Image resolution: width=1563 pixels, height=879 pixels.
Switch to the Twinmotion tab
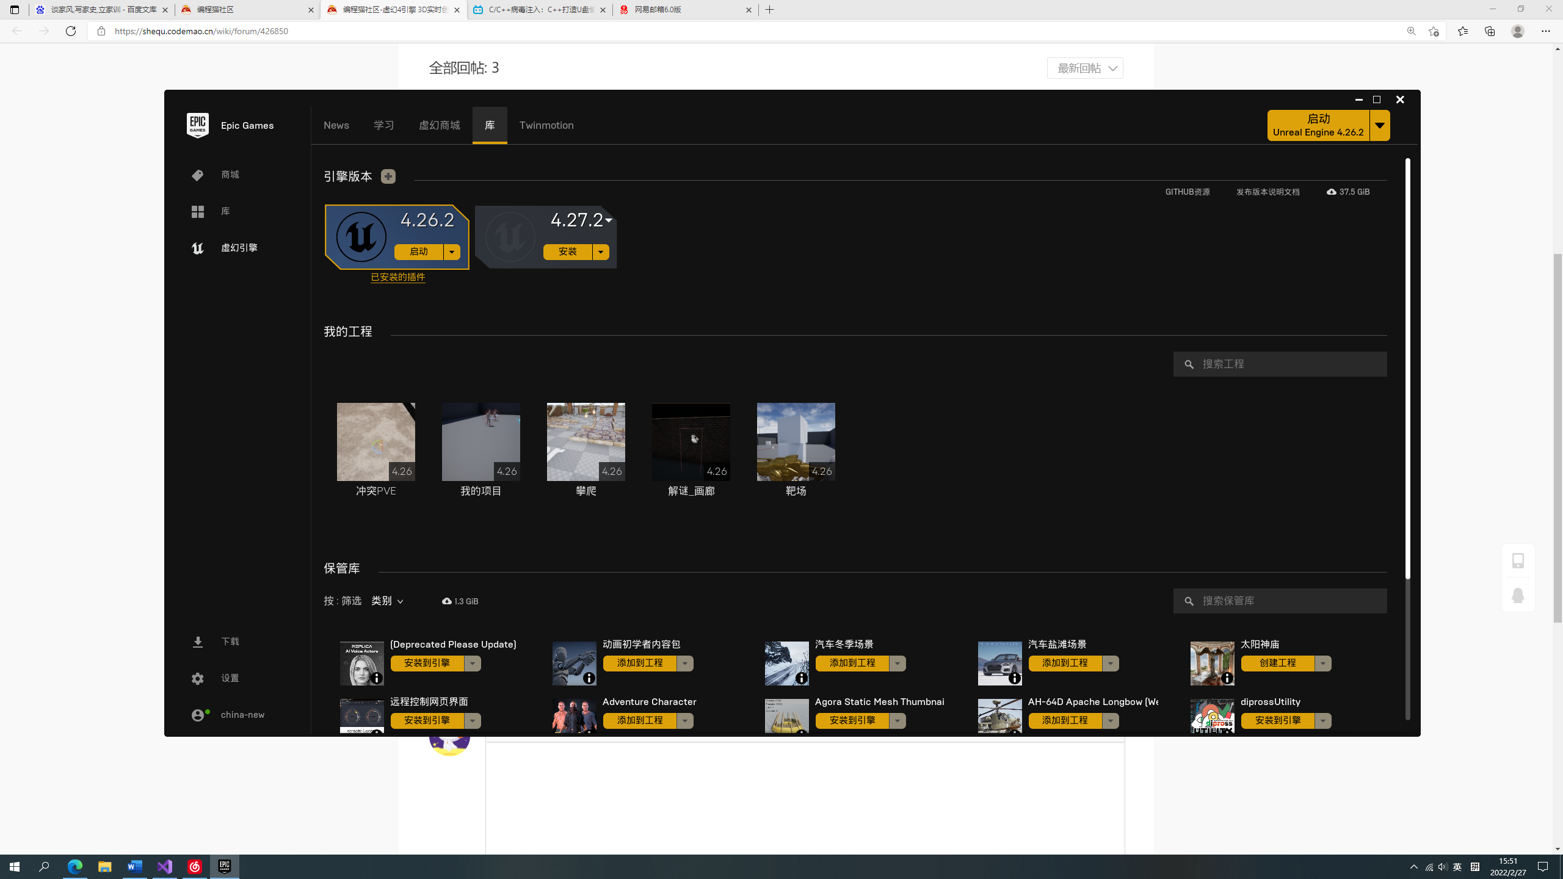click(x=546, y=125)
